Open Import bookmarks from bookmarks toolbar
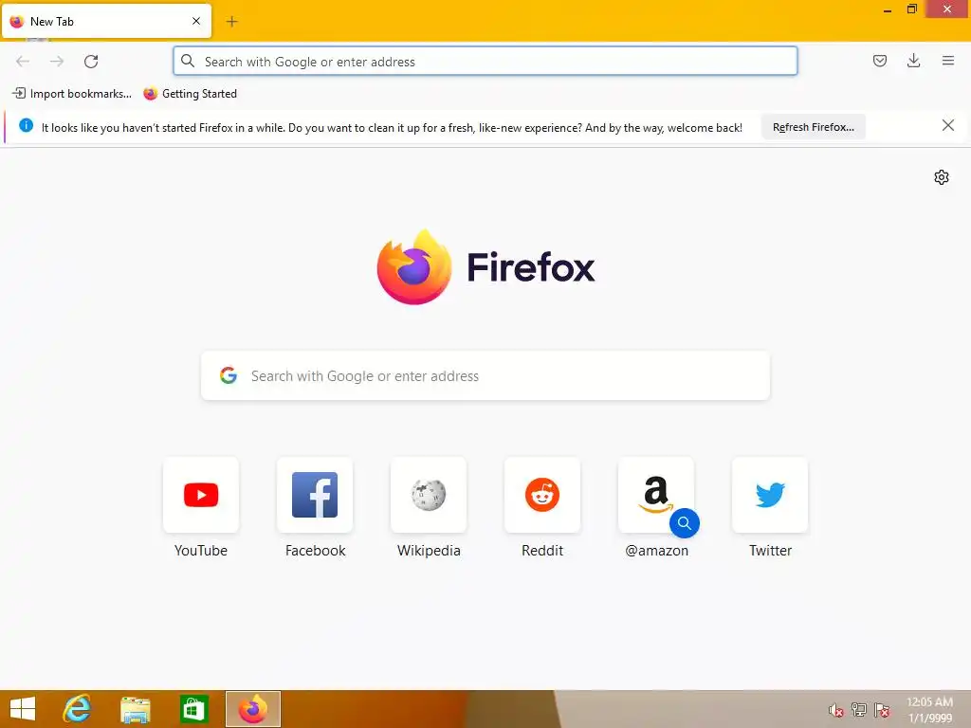This screenshot has width=971, height=728. [72, 94]
